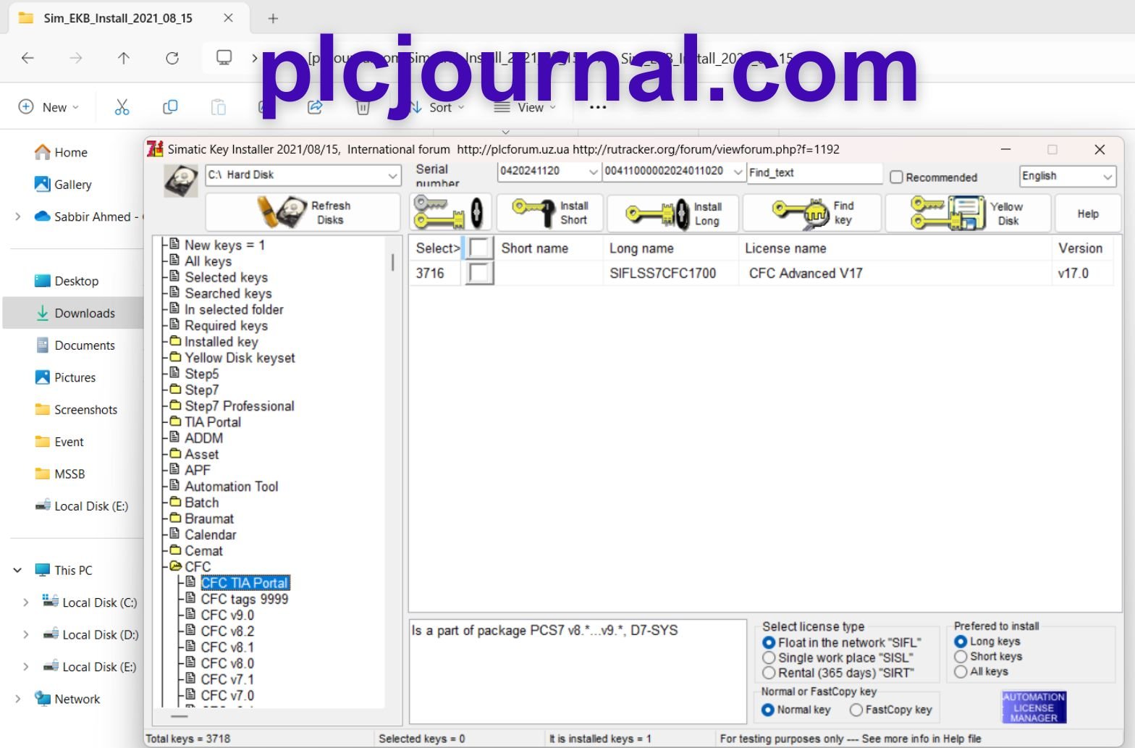Click the Refresh icon in File Explorer
Image resolution: width=1135 pixels, height=748 pixels.
click(x=172, y=58)
